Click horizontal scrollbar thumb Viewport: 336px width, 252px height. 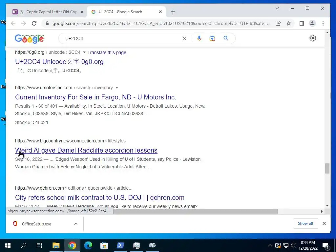click(x=196, y=212)
